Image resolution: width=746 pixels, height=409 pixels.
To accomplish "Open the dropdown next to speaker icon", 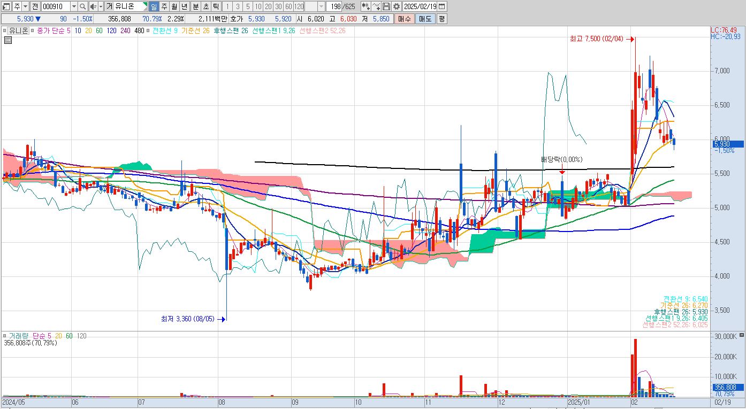I will [101, 6].
